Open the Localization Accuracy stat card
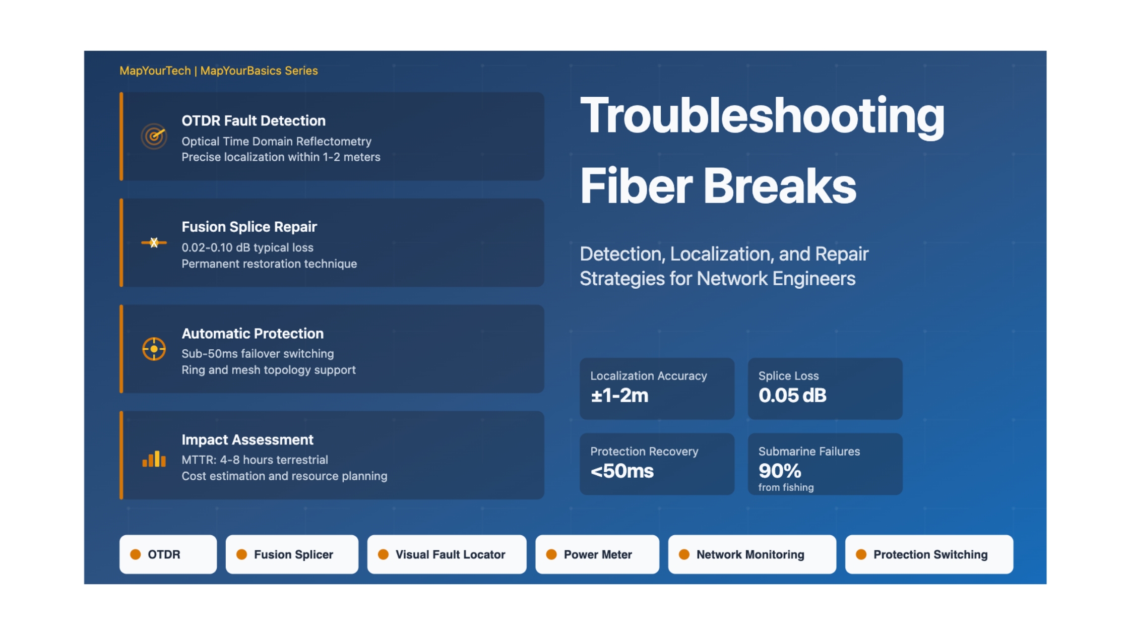1129x635 pixels. [x=657, y=389]
